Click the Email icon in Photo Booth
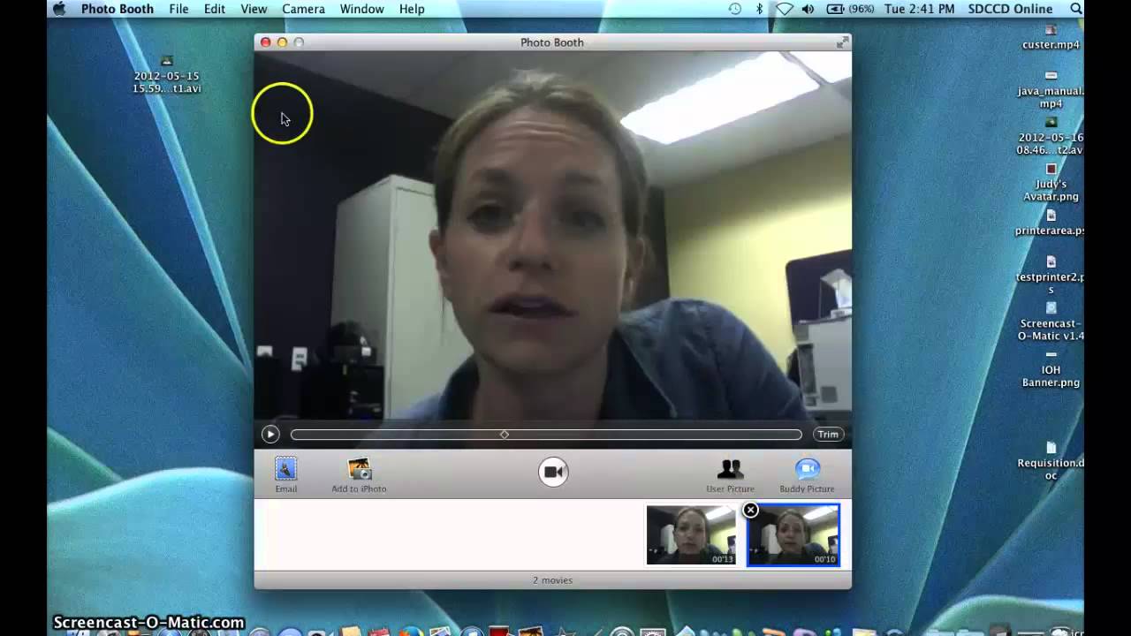This screenshot has width=1131, height=636. click(285, 474)
